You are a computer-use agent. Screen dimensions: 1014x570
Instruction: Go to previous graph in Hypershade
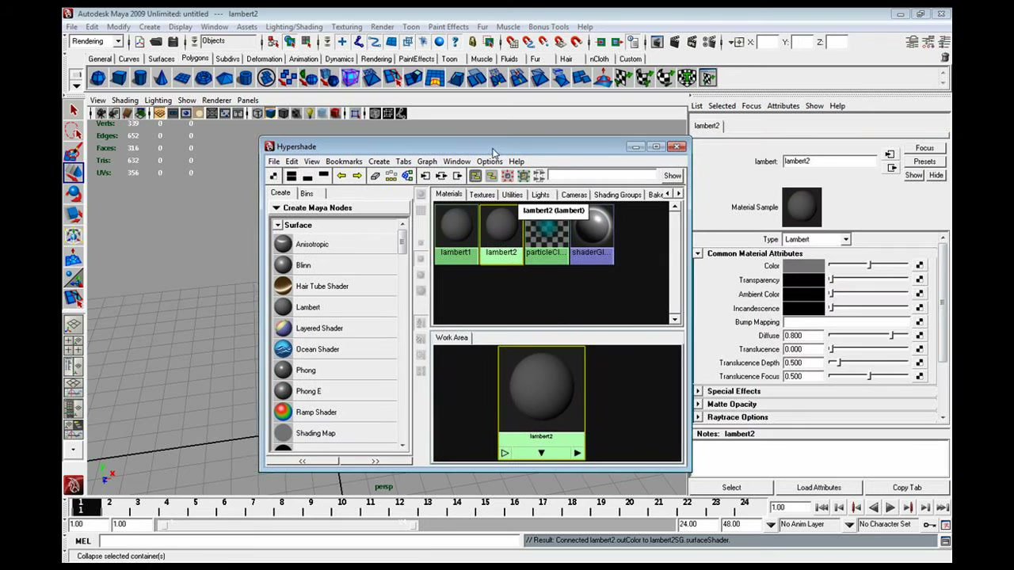[341, 176]
